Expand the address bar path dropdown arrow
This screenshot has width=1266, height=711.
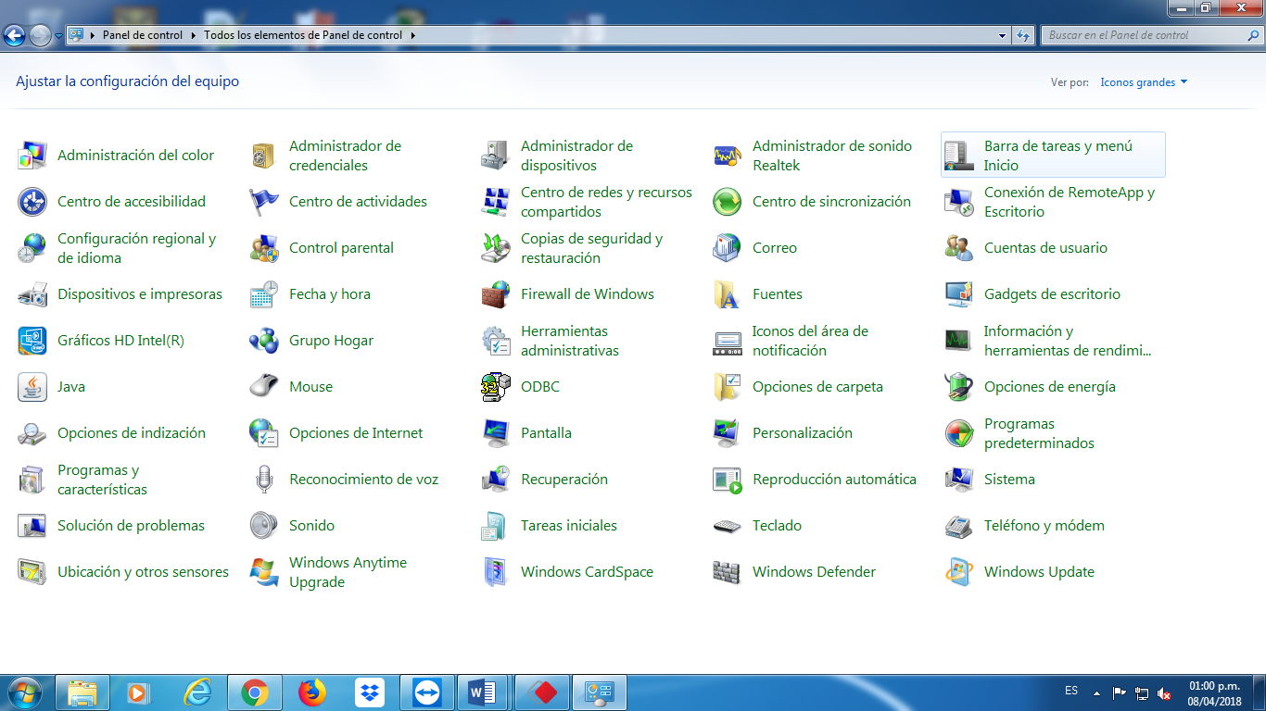point(1002,35)
